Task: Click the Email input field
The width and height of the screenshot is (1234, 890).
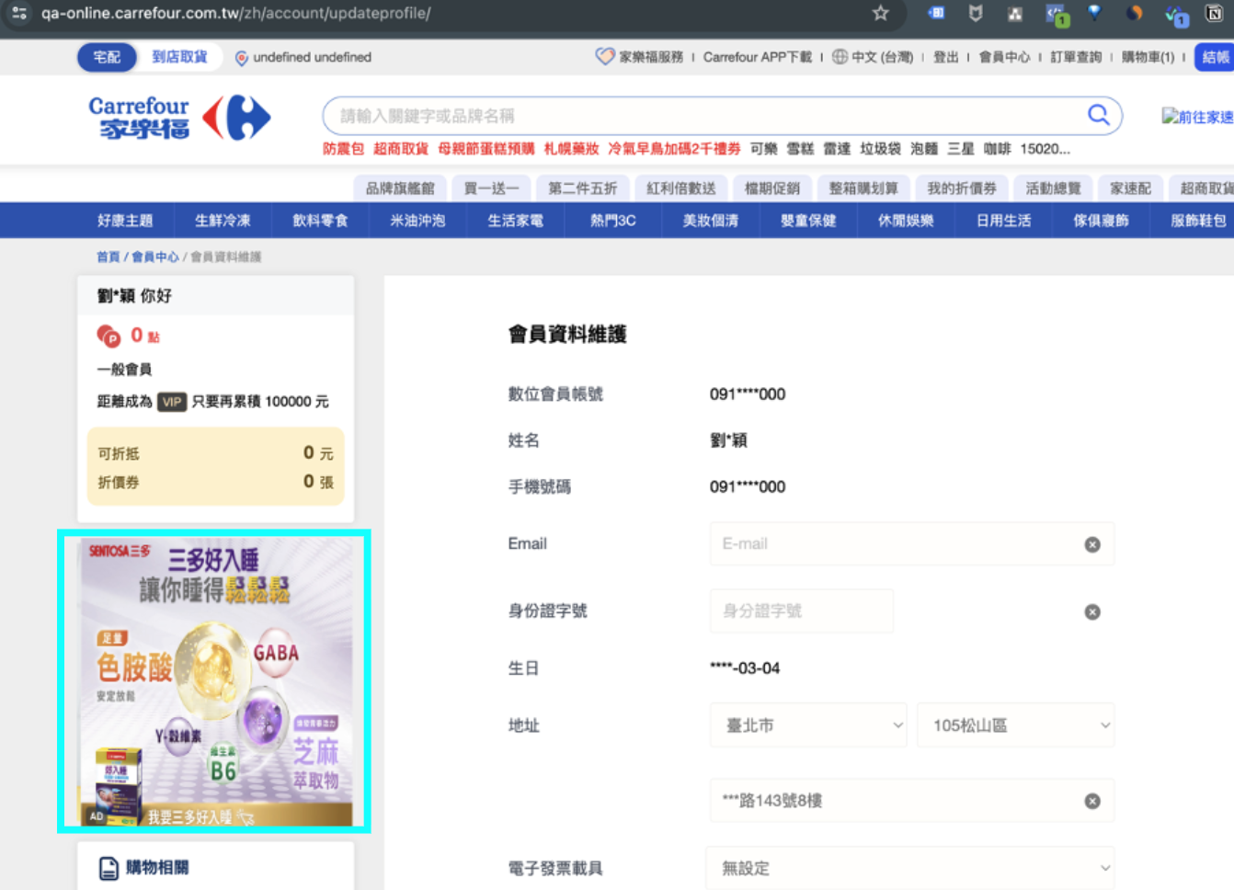Action: tap(892, 544)
